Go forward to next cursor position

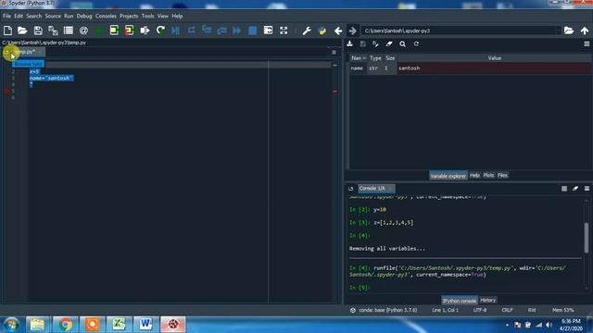(352, 31)
